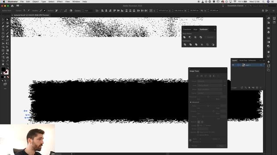Select the Gradient tool
The image size is (277, 155).
pyautogui.click(x=7, y=50)
